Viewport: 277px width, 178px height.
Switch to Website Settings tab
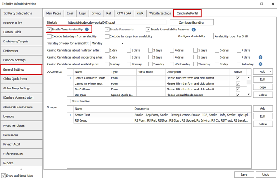[160, 13]
